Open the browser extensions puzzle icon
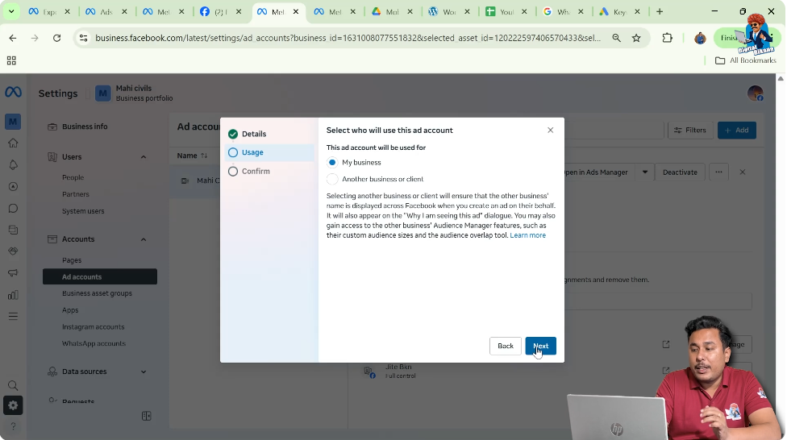Viewport: 787px width, 440px height. 667,38
